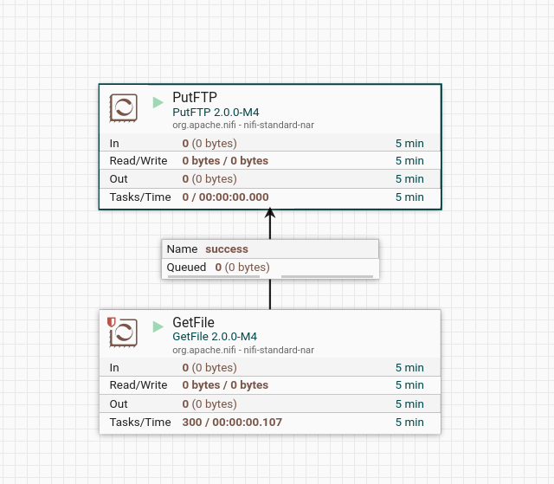This screenshot has width=554, height=484.
Task: Click the PutFTP processor icon
Action: click(x=123, y=107)
